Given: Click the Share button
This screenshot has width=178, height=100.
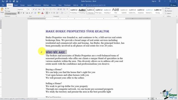Looking at the screenshot, I should (x=173, y=5).
